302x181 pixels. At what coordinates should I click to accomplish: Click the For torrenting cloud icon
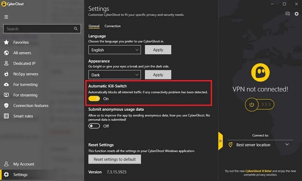[x=6, y=84]
